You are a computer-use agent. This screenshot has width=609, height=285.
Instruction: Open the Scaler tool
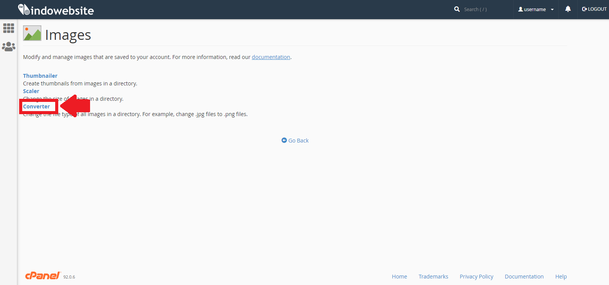[31, 91]
